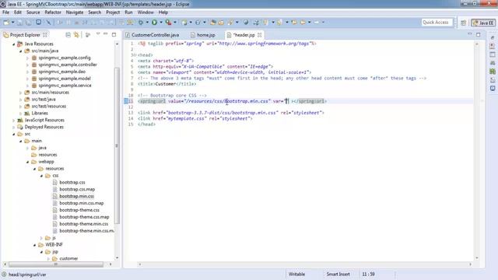498x280 pixels.
Task: Open the Refactor menu
Action: pyautogui.click(x=53, y=12)
